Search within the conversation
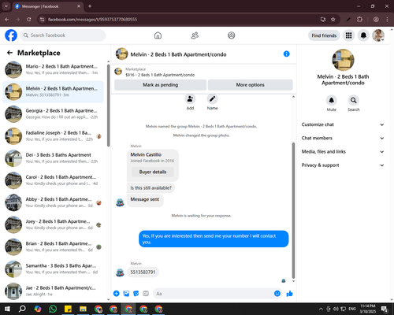Image resolution: width=394 pixels, height=315 pixels. pyautogui.click(x=354, y=100)
